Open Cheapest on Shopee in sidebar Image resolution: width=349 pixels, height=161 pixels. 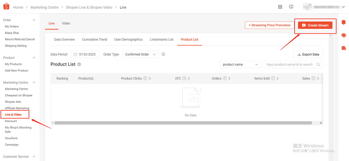pos(19,95)
